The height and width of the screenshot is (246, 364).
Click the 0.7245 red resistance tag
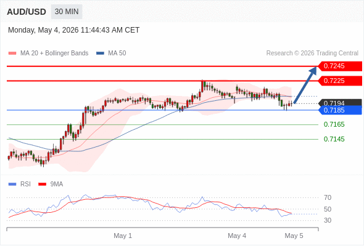340,66
